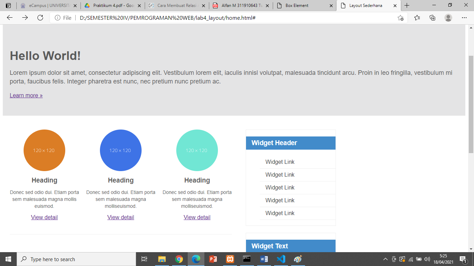Open the Favorites list icon
Viewport: 474px width, 266px height.
(x=417, y=18)
